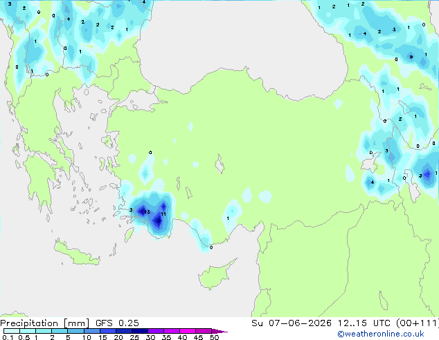The height and width of the screenshot is (340, 439).
Task: Click the 45–50 mm magenta legend swatch
Action: (x=204, y=331)
